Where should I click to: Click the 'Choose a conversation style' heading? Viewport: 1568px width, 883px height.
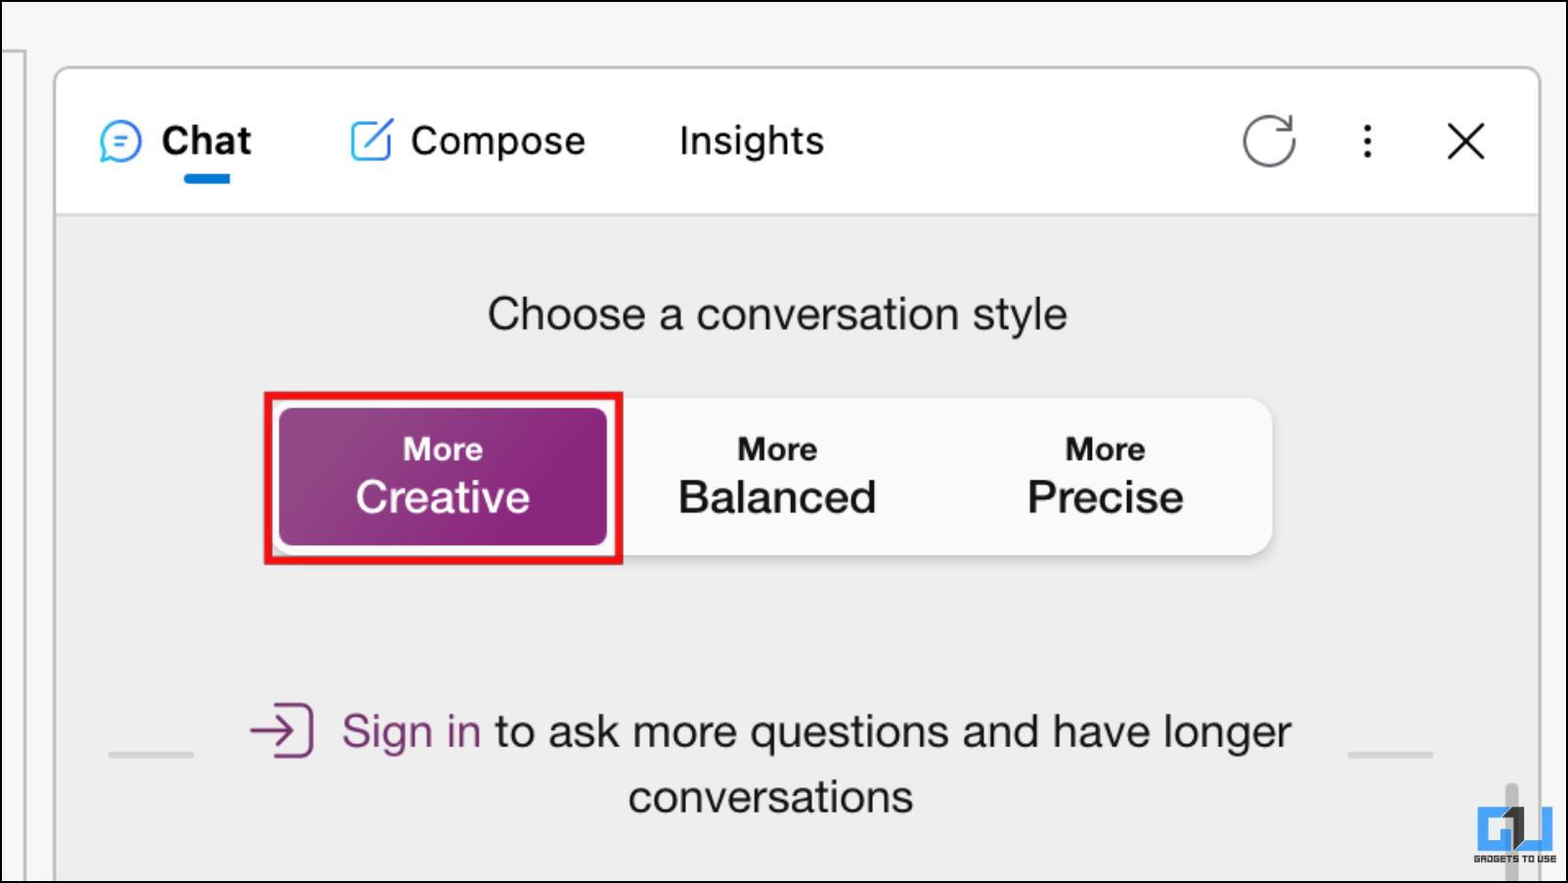coord(777,315)
